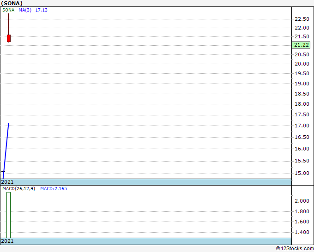Screen dimensions: 314x252
Task: Click the 20.00 price axis label
Action: click(x=302, y=64)
